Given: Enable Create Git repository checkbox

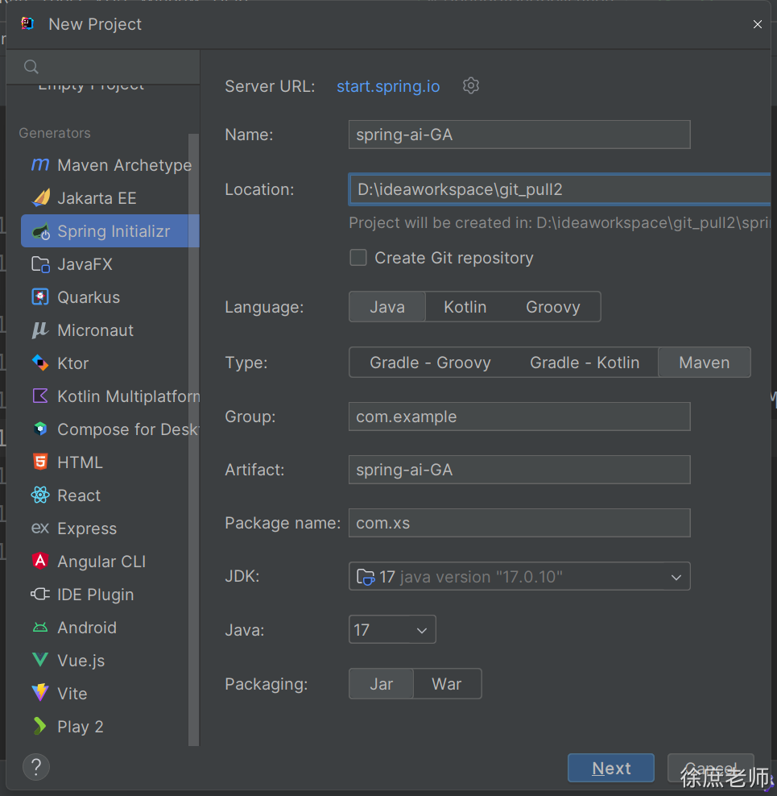Looking at the screenshot, I should pos(358,258).
